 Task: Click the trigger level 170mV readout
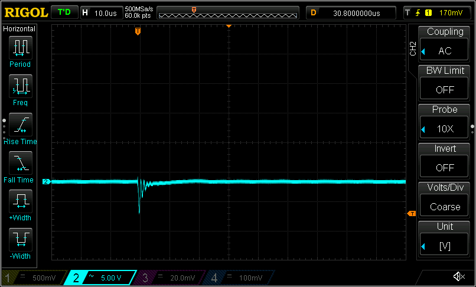point(451,13)
